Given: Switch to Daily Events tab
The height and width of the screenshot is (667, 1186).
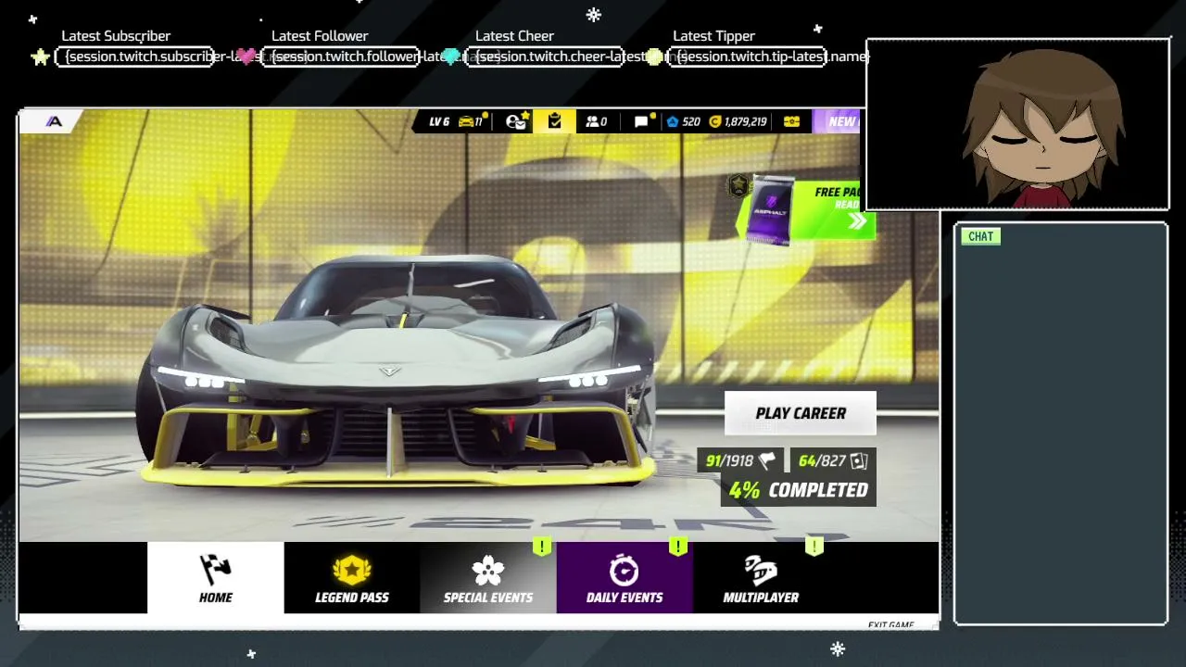Looking at the screenshot, I should [625, 578].
